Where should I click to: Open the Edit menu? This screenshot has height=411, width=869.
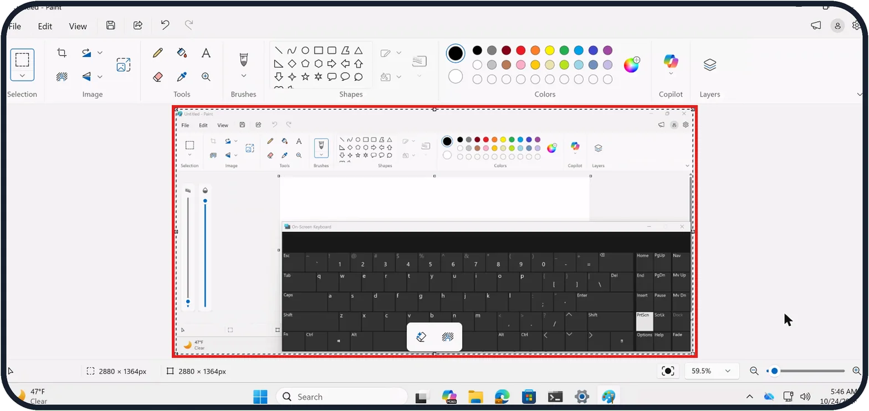[x=45, y=26]
